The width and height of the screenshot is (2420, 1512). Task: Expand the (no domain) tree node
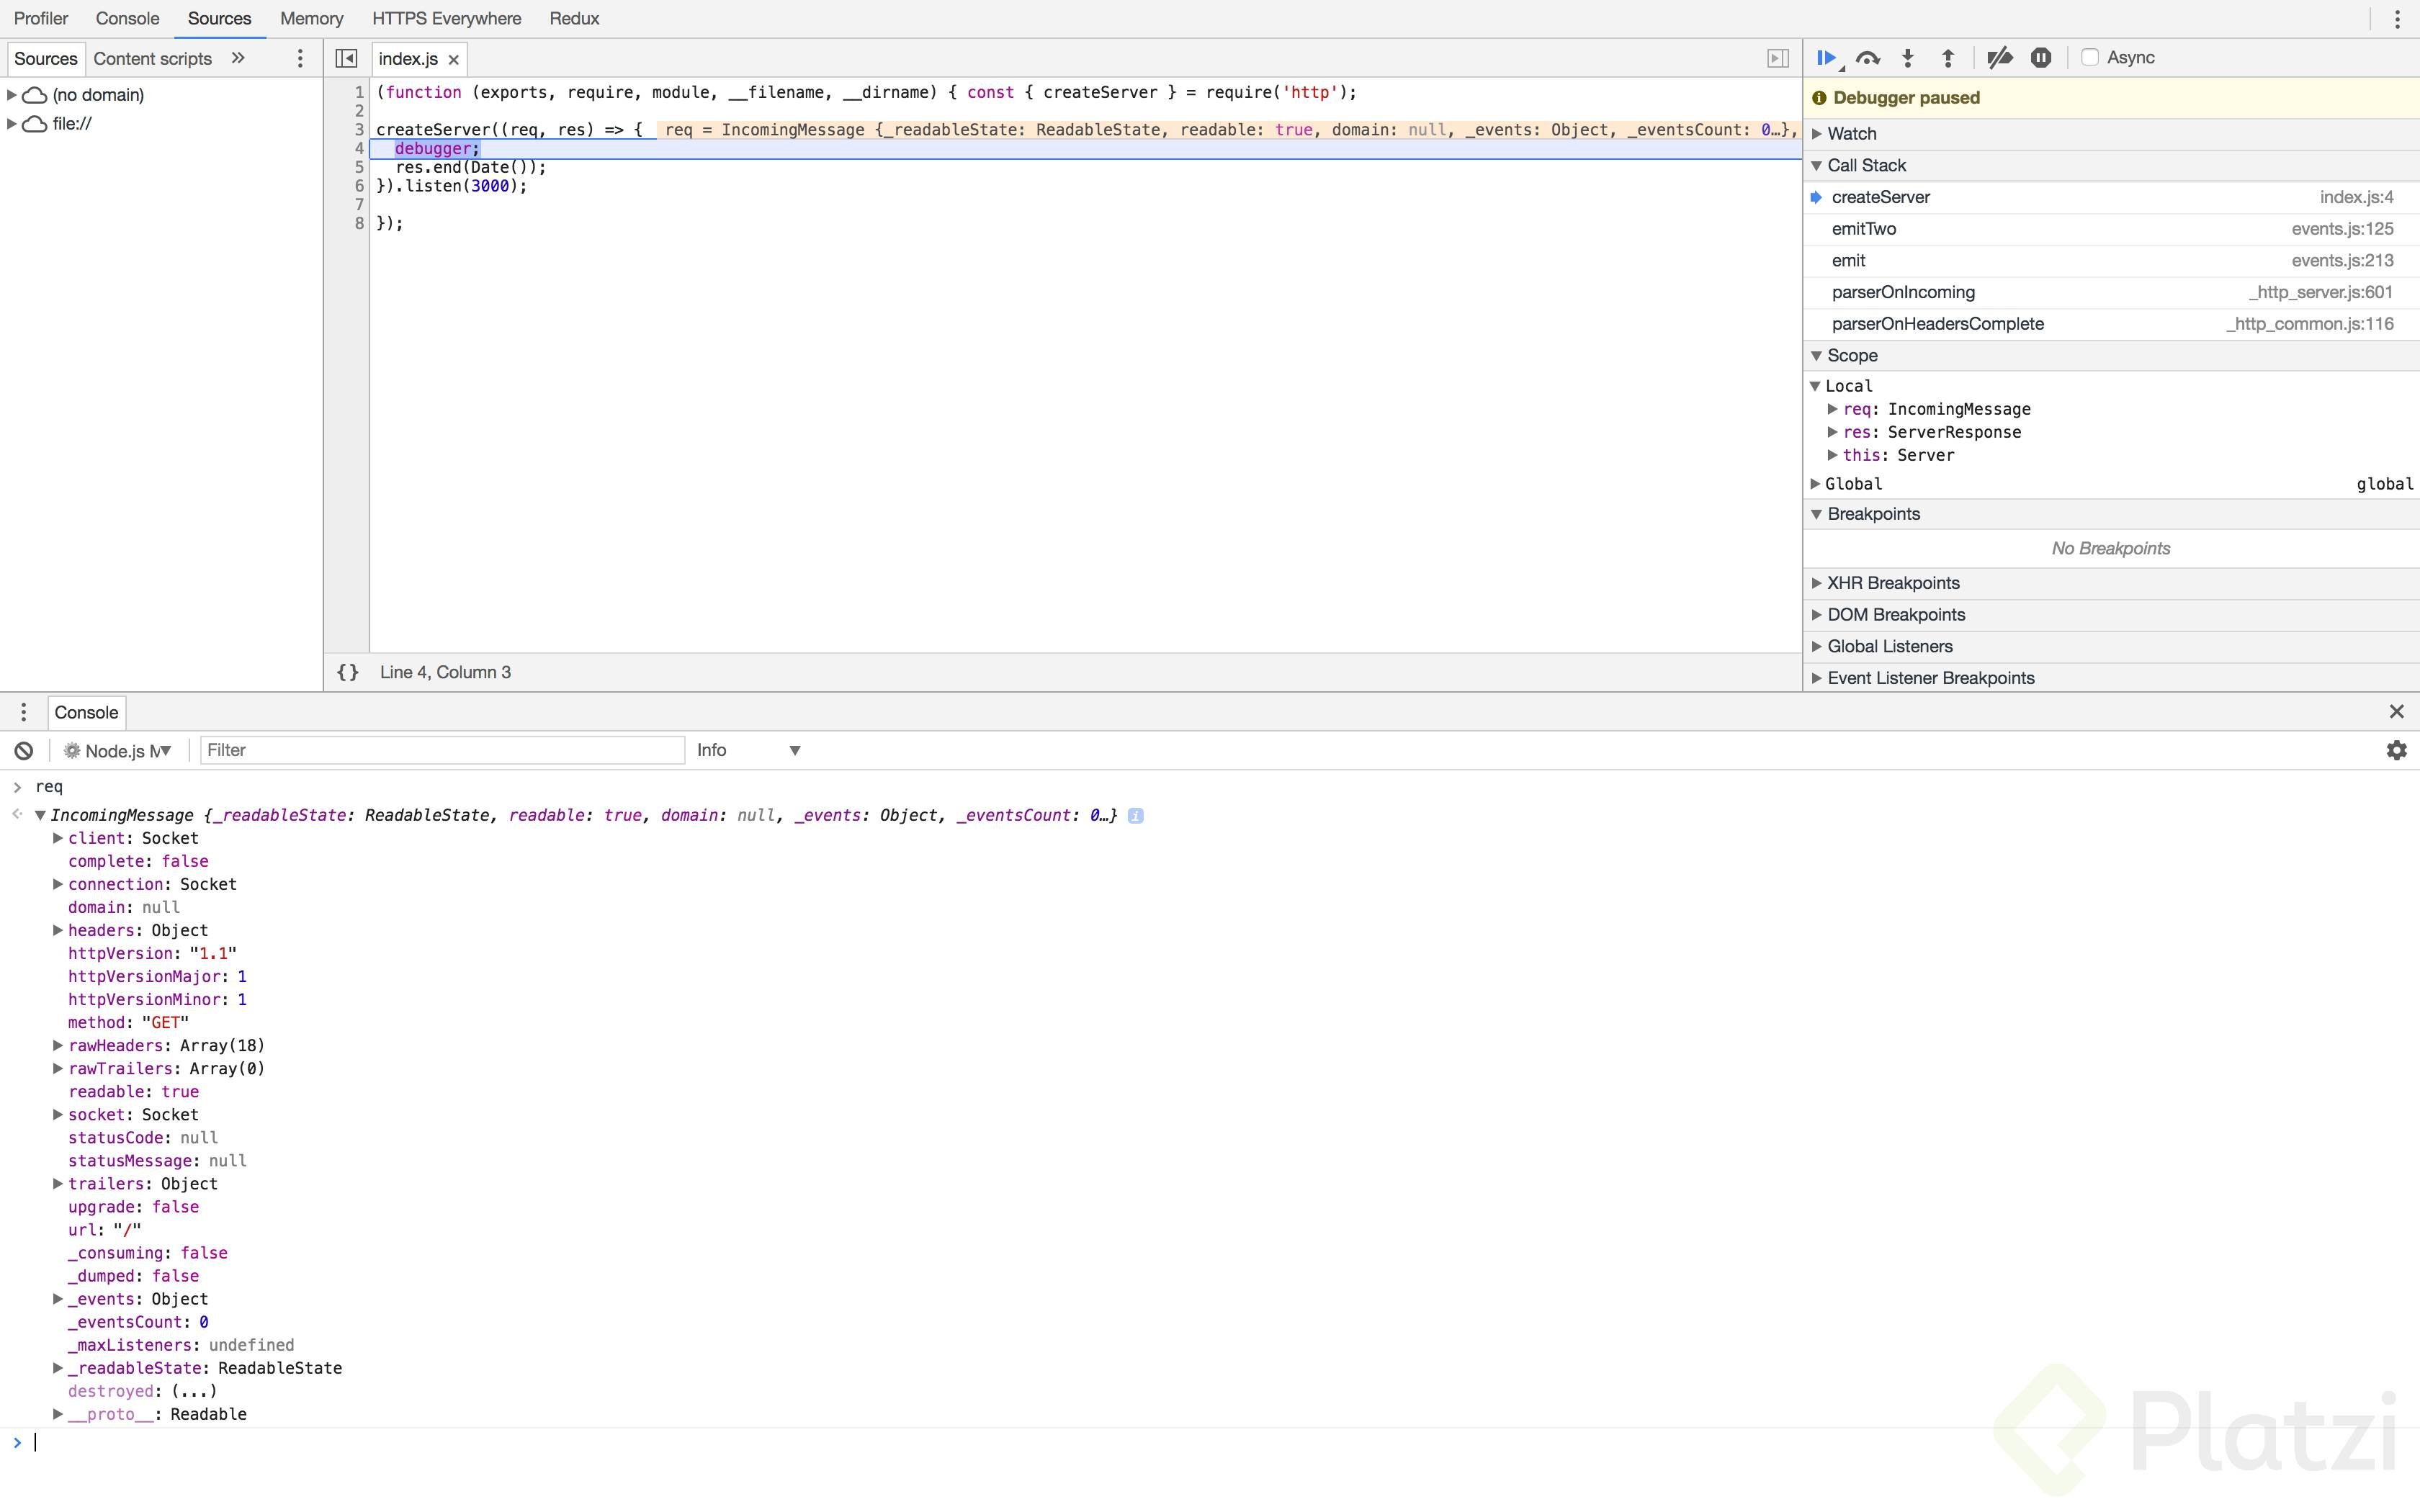point(12,95)
